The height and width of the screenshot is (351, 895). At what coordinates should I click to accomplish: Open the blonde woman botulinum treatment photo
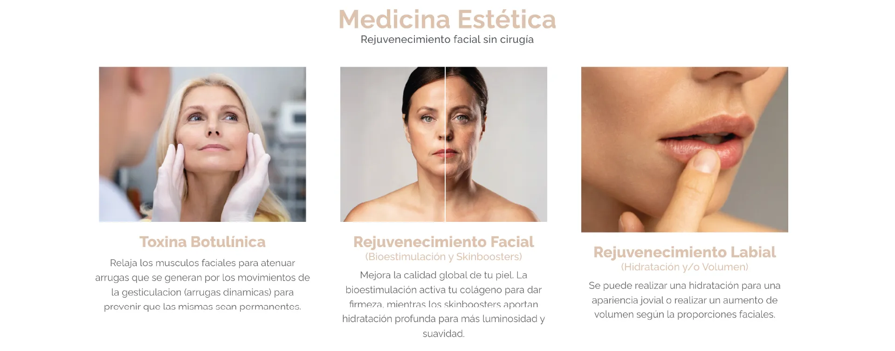(202, 144)
